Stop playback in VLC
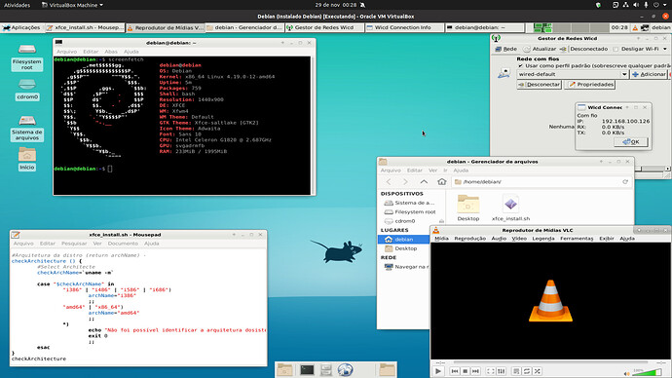 [465, 371]
